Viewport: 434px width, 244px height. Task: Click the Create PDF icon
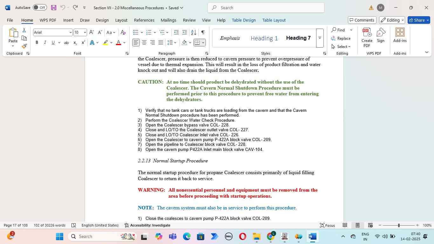point(367,37)
